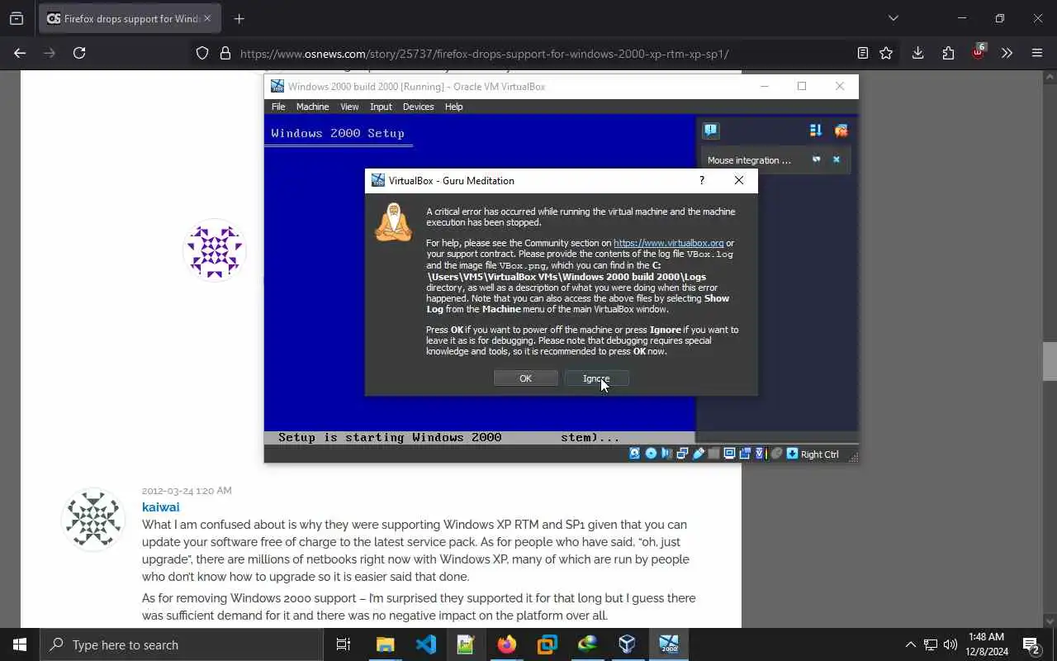Open the Firefox hamburger application menu
This screenshot has width=1057, height=661.
(1037, 53)
